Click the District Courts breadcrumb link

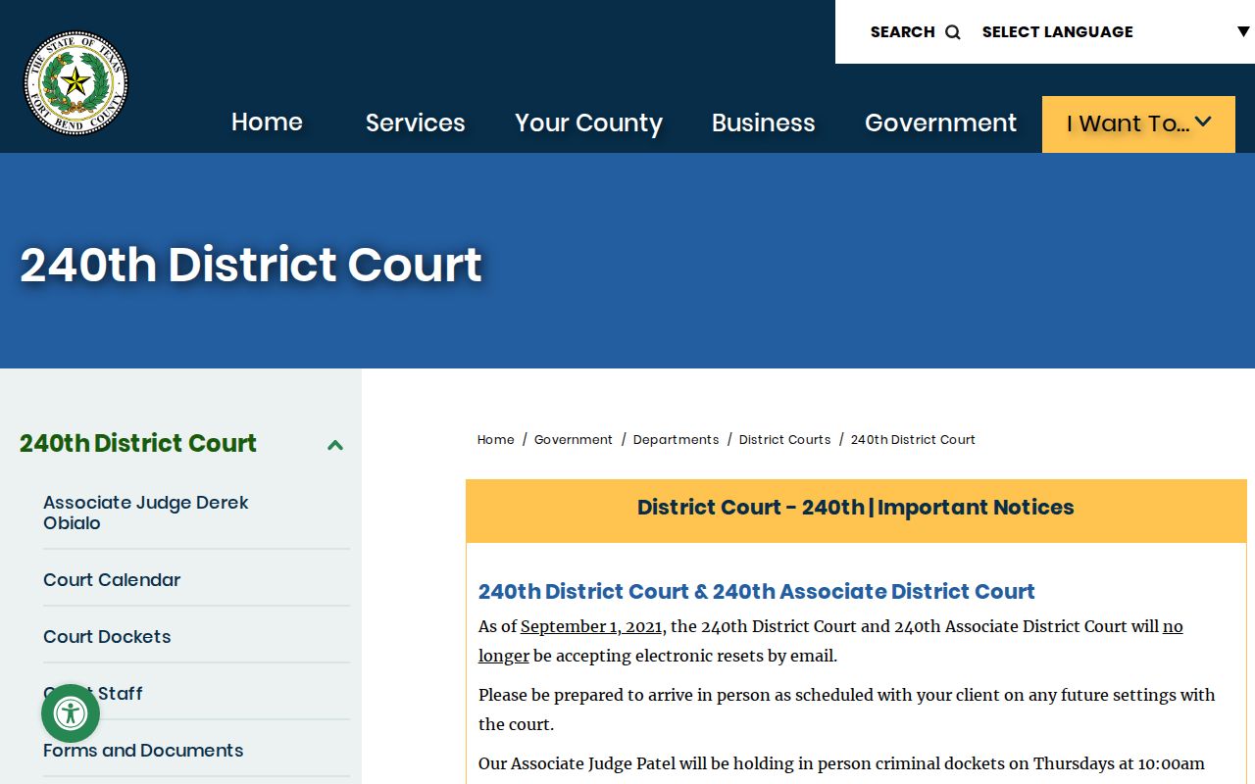click(785, 440)
